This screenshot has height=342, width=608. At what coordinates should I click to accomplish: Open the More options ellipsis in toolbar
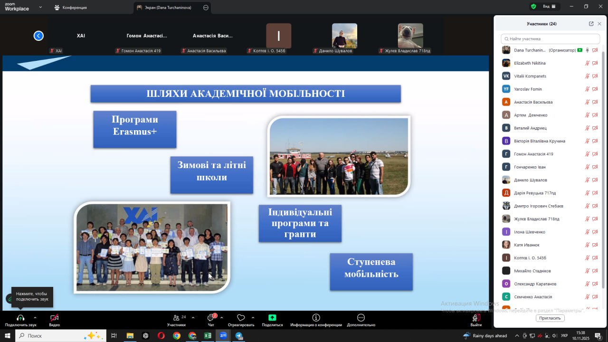[x=361, y=318]
